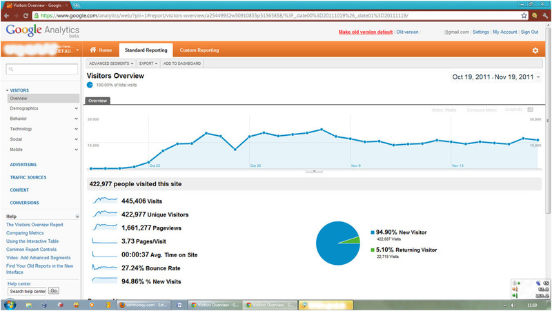
Task: Click Add to Dashboard button
Action: 182,63
